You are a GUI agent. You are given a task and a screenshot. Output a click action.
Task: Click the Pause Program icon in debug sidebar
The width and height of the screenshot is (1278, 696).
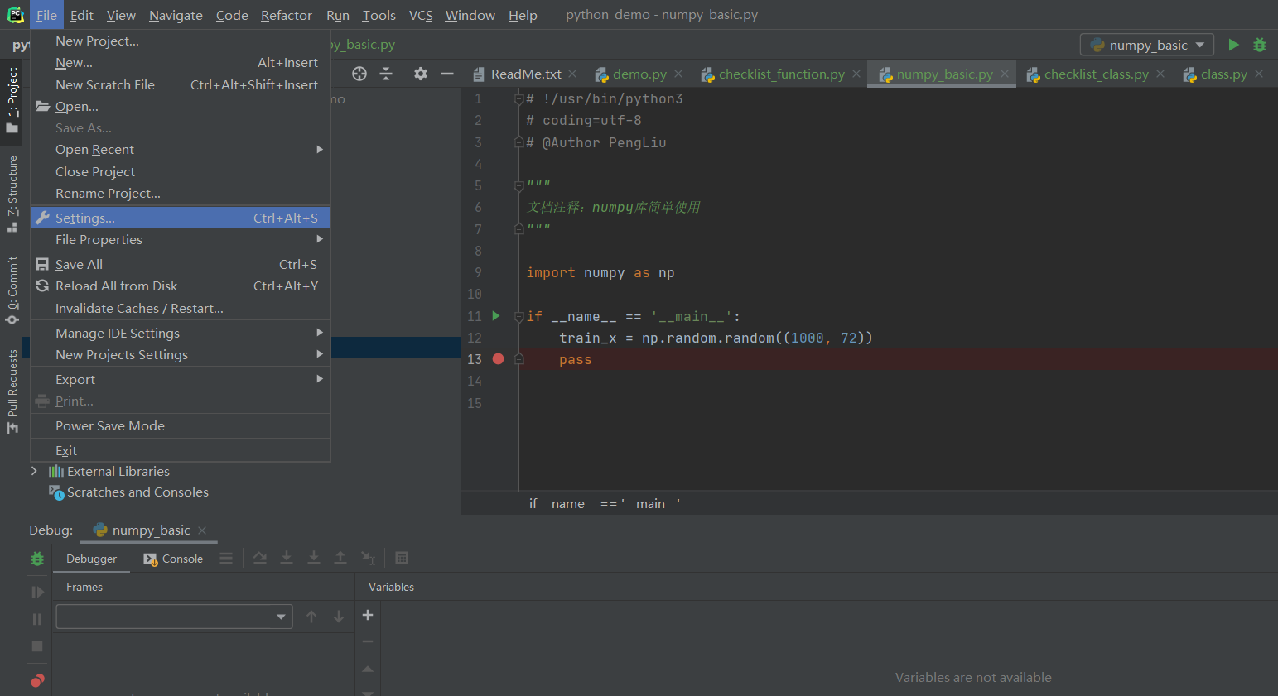coord(37,619)
